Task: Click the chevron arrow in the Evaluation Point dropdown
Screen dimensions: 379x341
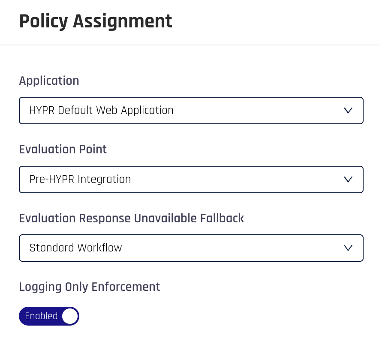Action: [x=348, y=179]
